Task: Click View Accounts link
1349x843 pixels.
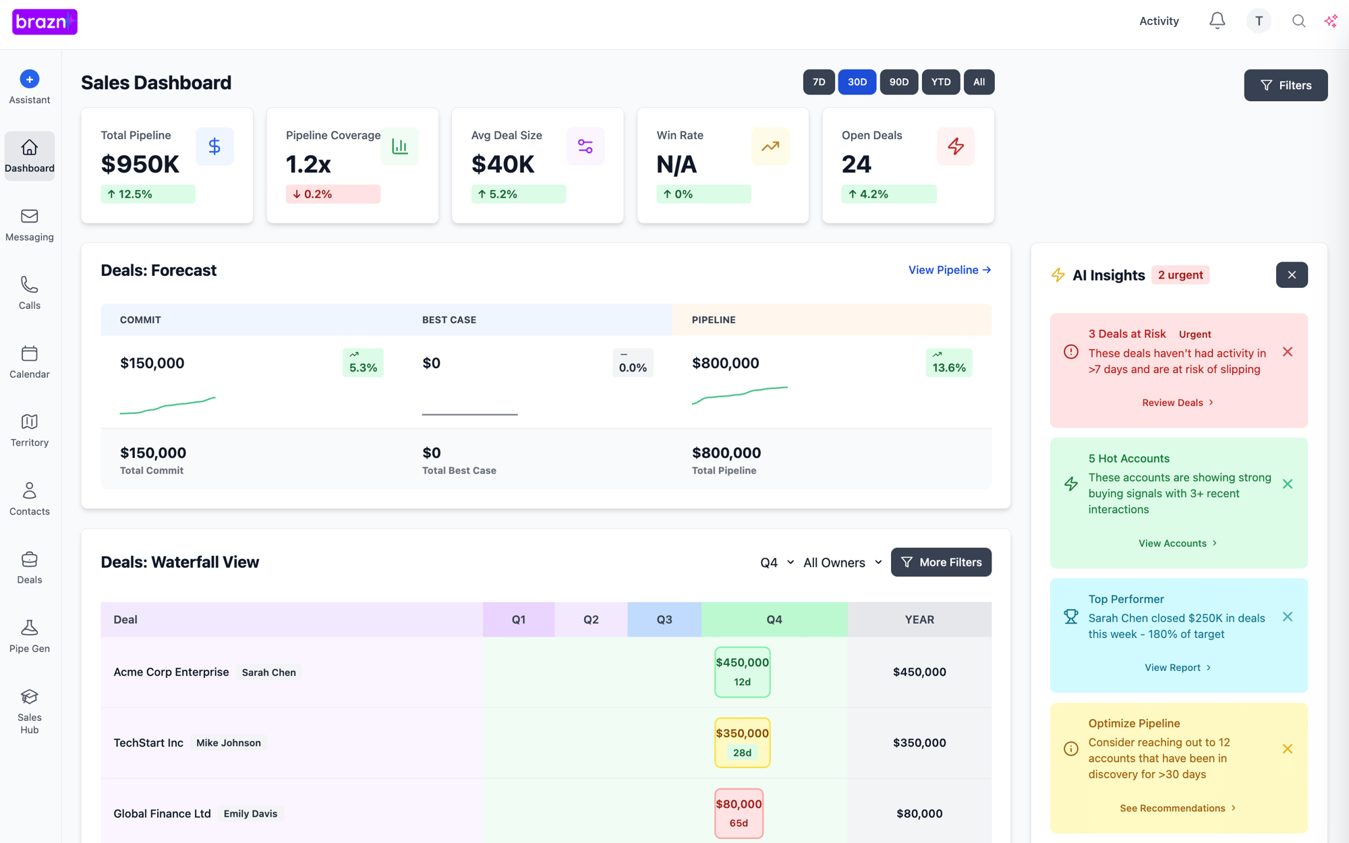Action: pos(1178,543)
